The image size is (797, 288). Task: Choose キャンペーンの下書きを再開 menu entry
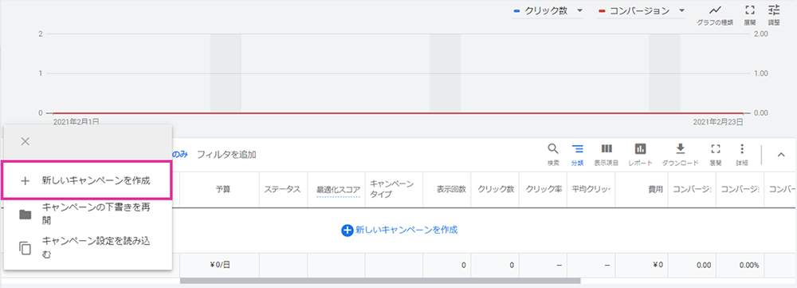click(x=87, y=215)
